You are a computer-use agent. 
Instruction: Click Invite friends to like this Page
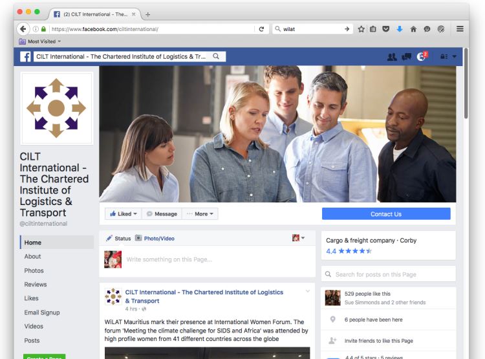(x=378, y=341)
